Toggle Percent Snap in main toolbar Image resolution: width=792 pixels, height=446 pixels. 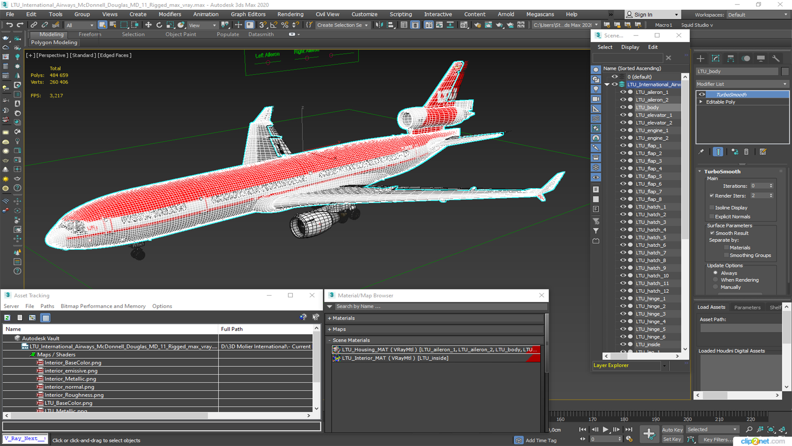point(284,25)
